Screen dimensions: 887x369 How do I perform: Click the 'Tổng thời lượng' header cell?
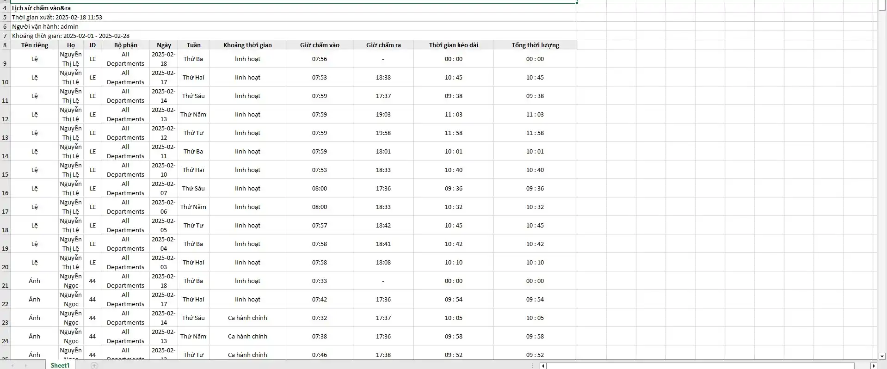click(535, 45)
